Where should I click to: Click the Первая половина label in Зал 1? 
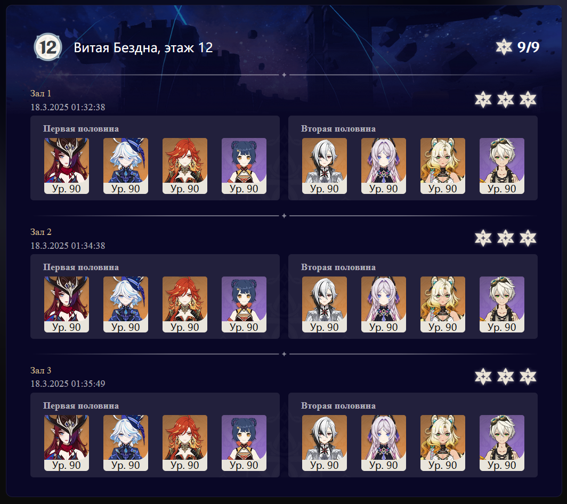[x=81, y=129]
